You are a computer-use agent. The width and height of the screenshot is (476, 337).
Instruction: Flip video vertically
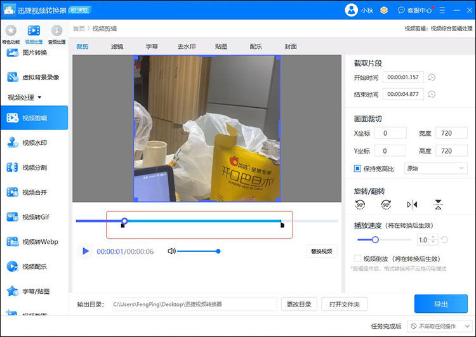click(x=438, y=204)
